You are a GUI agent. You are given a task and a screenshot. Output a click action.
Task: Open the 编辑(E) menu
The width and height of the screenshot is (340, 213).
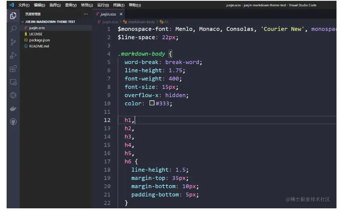coord(40,5)
